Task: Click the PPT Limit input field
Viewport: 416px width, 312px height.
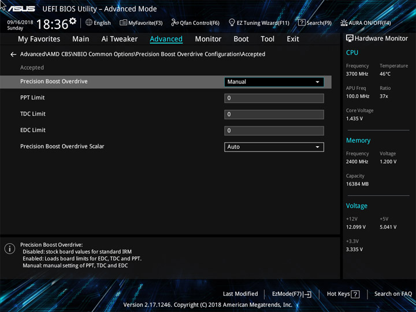Action: tap(274, 98)
